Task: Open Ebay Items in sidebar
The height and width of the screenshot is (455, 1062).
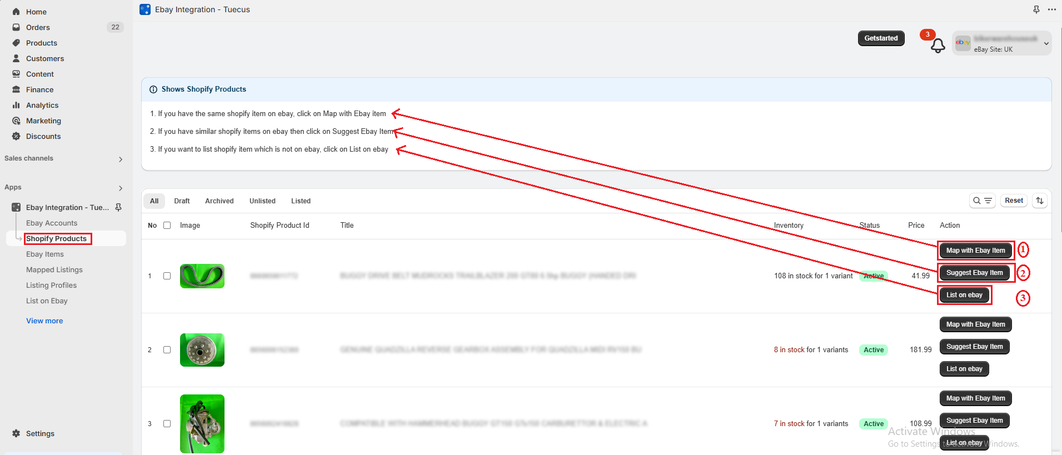Action: click(x=45, y=254)
